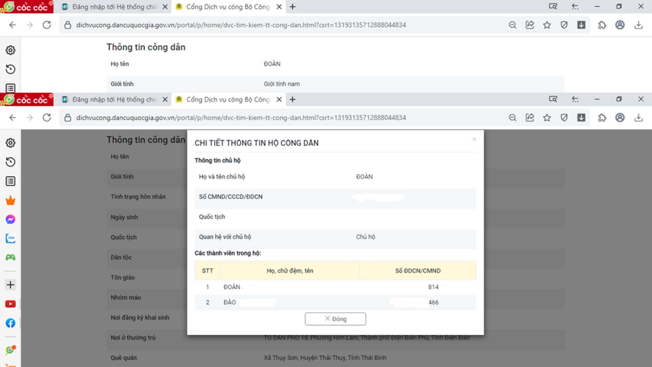Share this page from lower window toolbar

(x=530, y=118)
